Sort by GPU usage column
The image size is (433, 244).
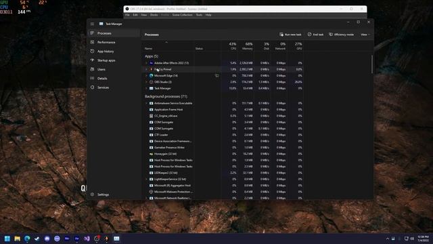(296, 46)
